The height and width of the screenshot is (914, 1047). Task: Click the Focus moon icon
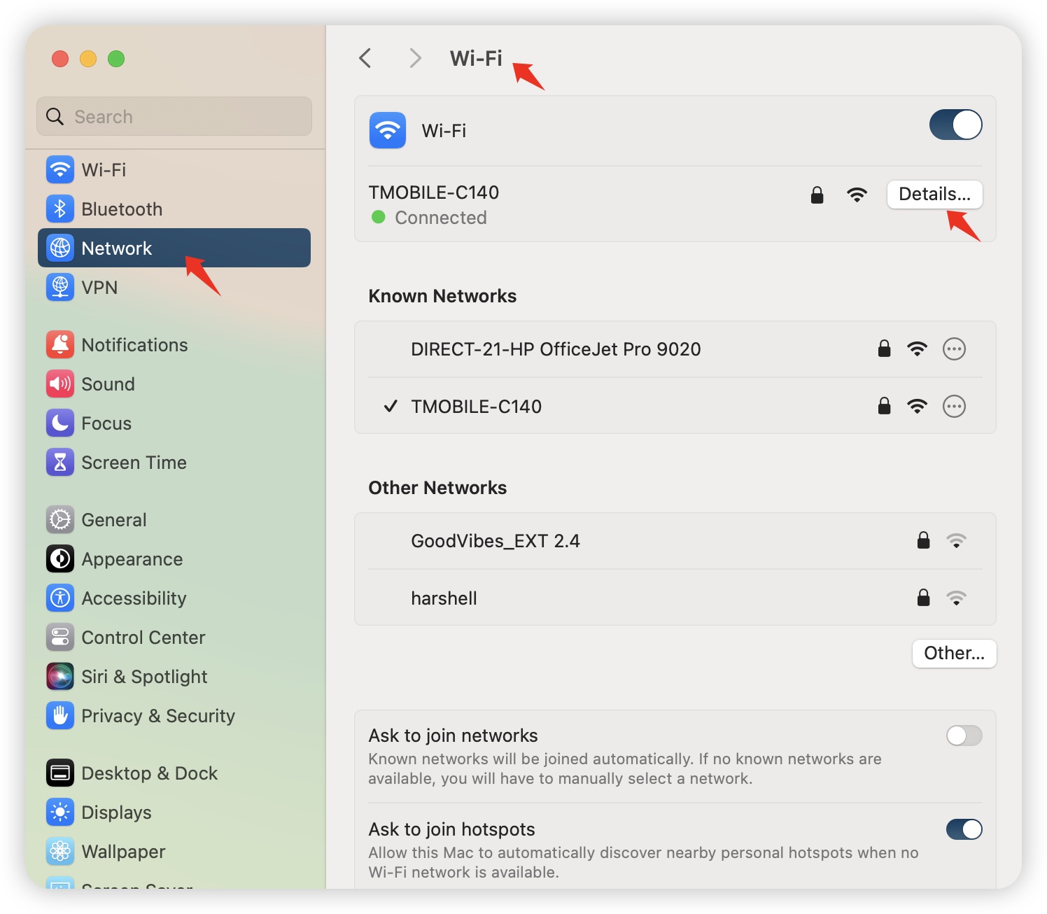coord(60,423)
